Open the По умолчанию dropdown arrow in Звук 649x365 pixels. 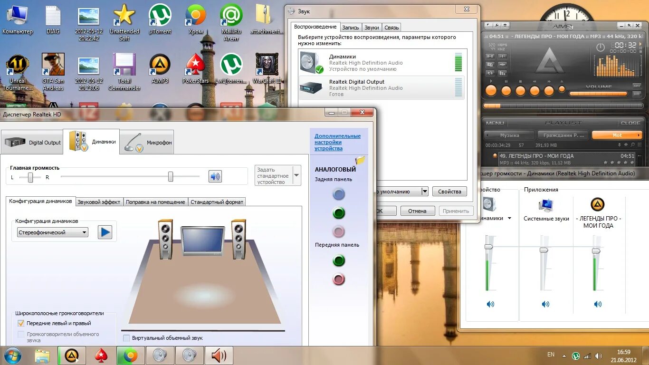(x=425, y=192)
